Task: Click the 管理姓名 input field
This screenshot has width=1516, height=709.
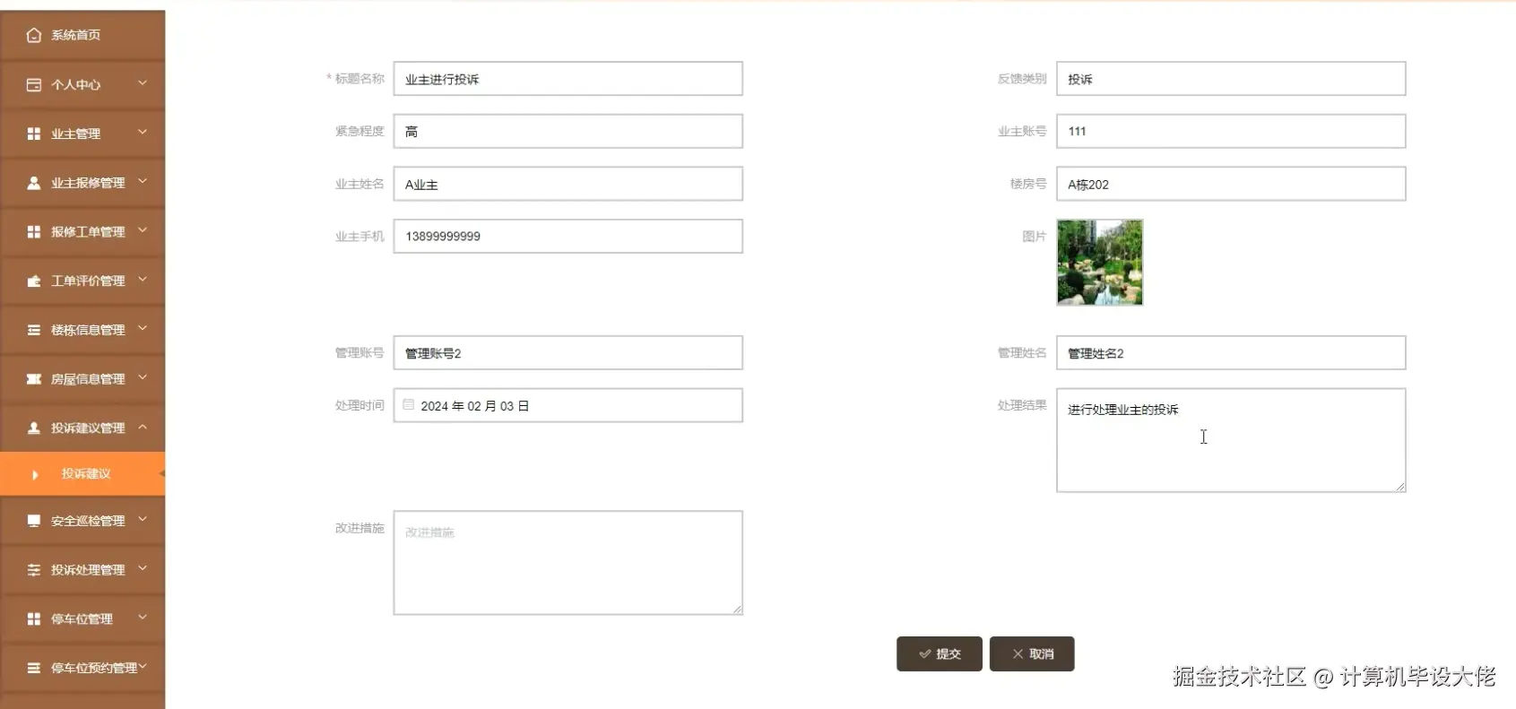Action: click(x=1231, y=353)
